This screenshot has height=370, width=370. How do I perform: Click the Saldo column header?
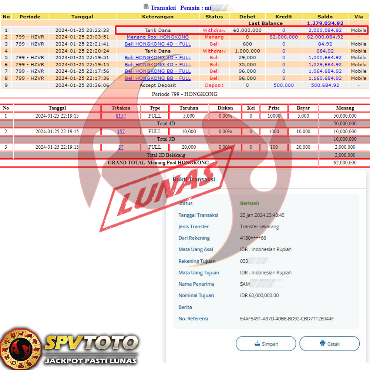pyautogui.click(x=325, y=17)
